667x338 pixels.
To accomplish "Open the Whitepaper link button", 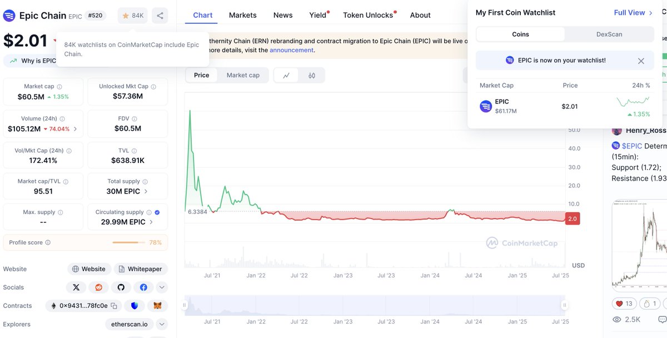I will [141, 269].
